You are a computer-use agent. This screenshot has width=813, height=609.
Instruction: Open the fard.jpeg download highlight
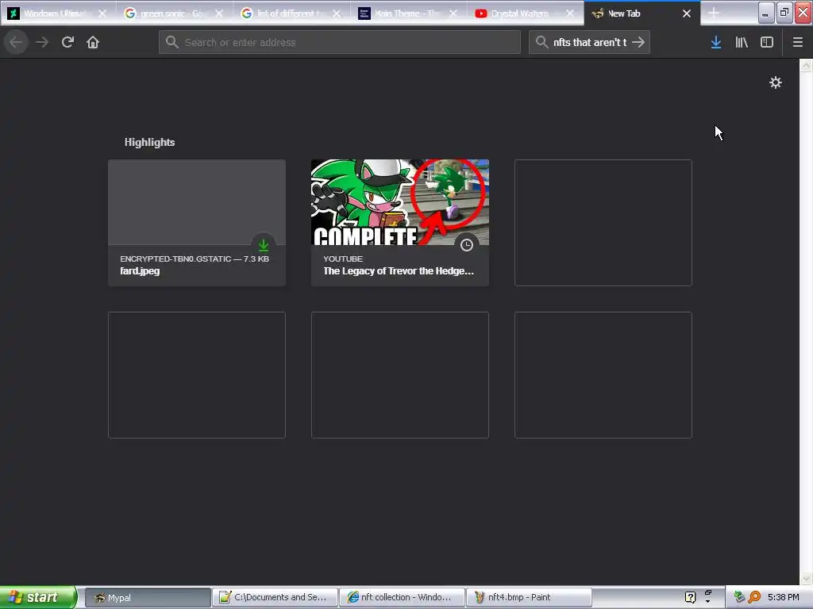pos(197,223)
